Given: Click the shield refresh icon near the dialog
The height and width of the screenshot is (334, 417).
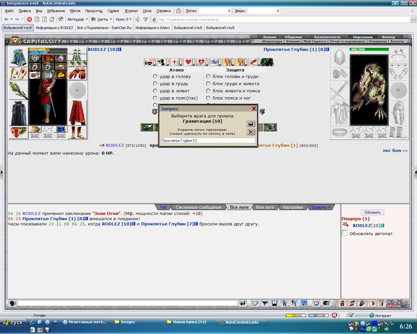Looking at the screenshot, I should click(x=262, y=112).
